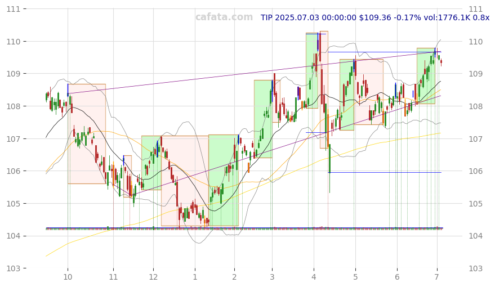Screen dimensions: 495x287
Task: Click the vol:1776.1K volume readout
Action: click(x=447, y=17)
